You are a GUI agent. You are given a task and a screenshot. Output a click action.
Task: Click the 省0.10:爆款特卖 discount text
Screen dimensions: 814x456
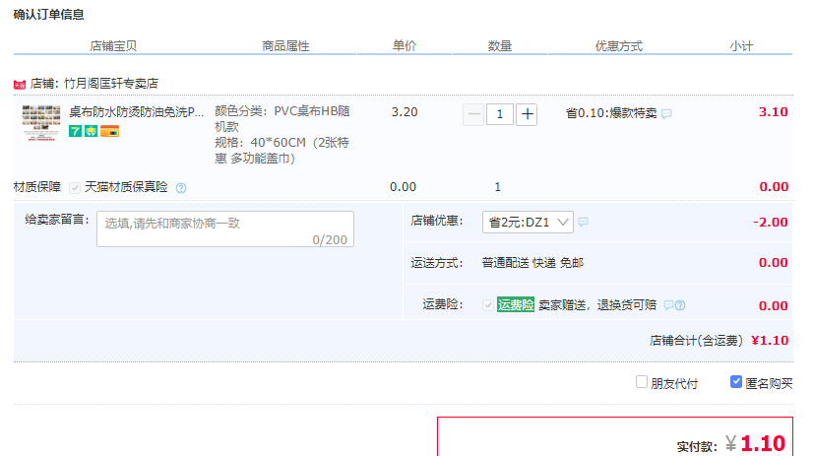[611, 113]
